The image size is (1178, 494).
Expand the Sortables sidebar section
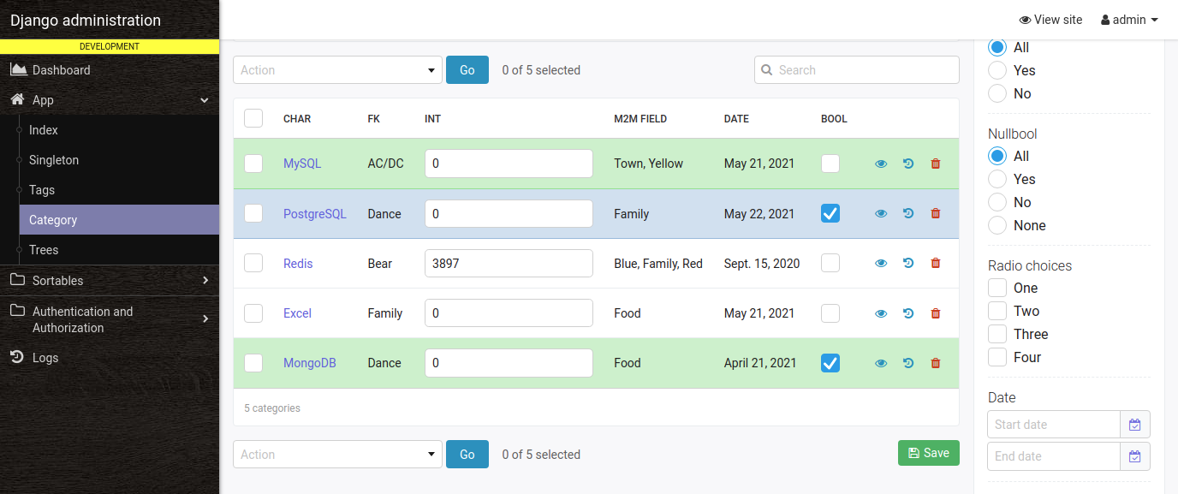pos(110,280)
